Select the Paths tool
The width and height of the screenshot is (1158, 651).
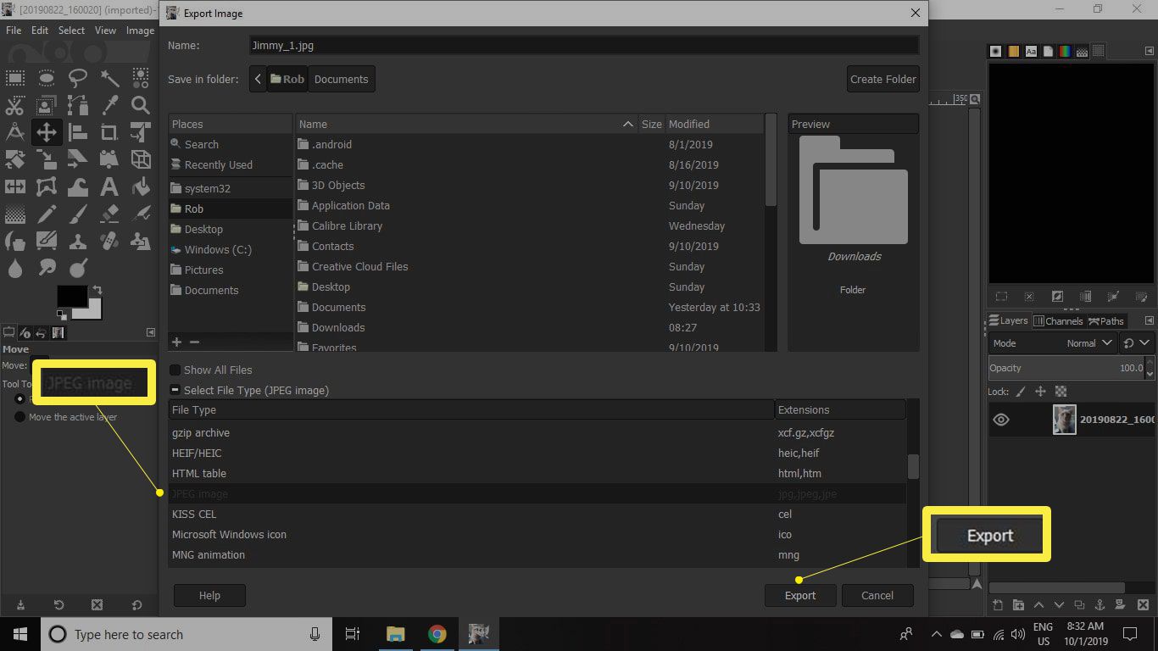tap(78, 105)
